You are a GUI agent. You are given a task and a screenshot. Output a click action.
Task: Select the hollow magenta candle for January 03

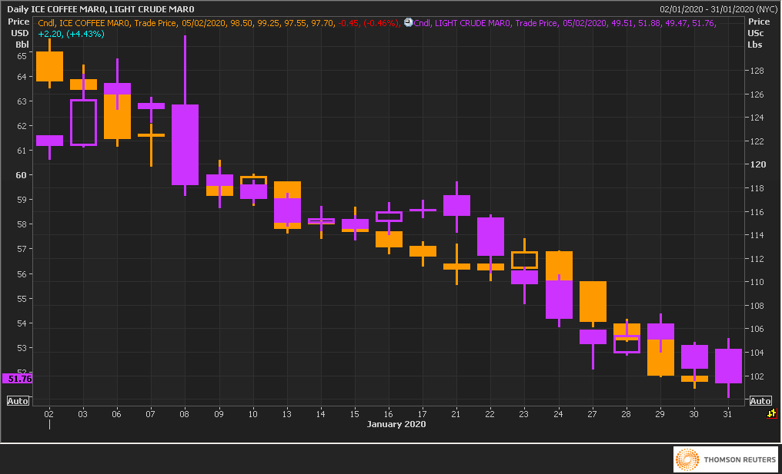[83, 122]
